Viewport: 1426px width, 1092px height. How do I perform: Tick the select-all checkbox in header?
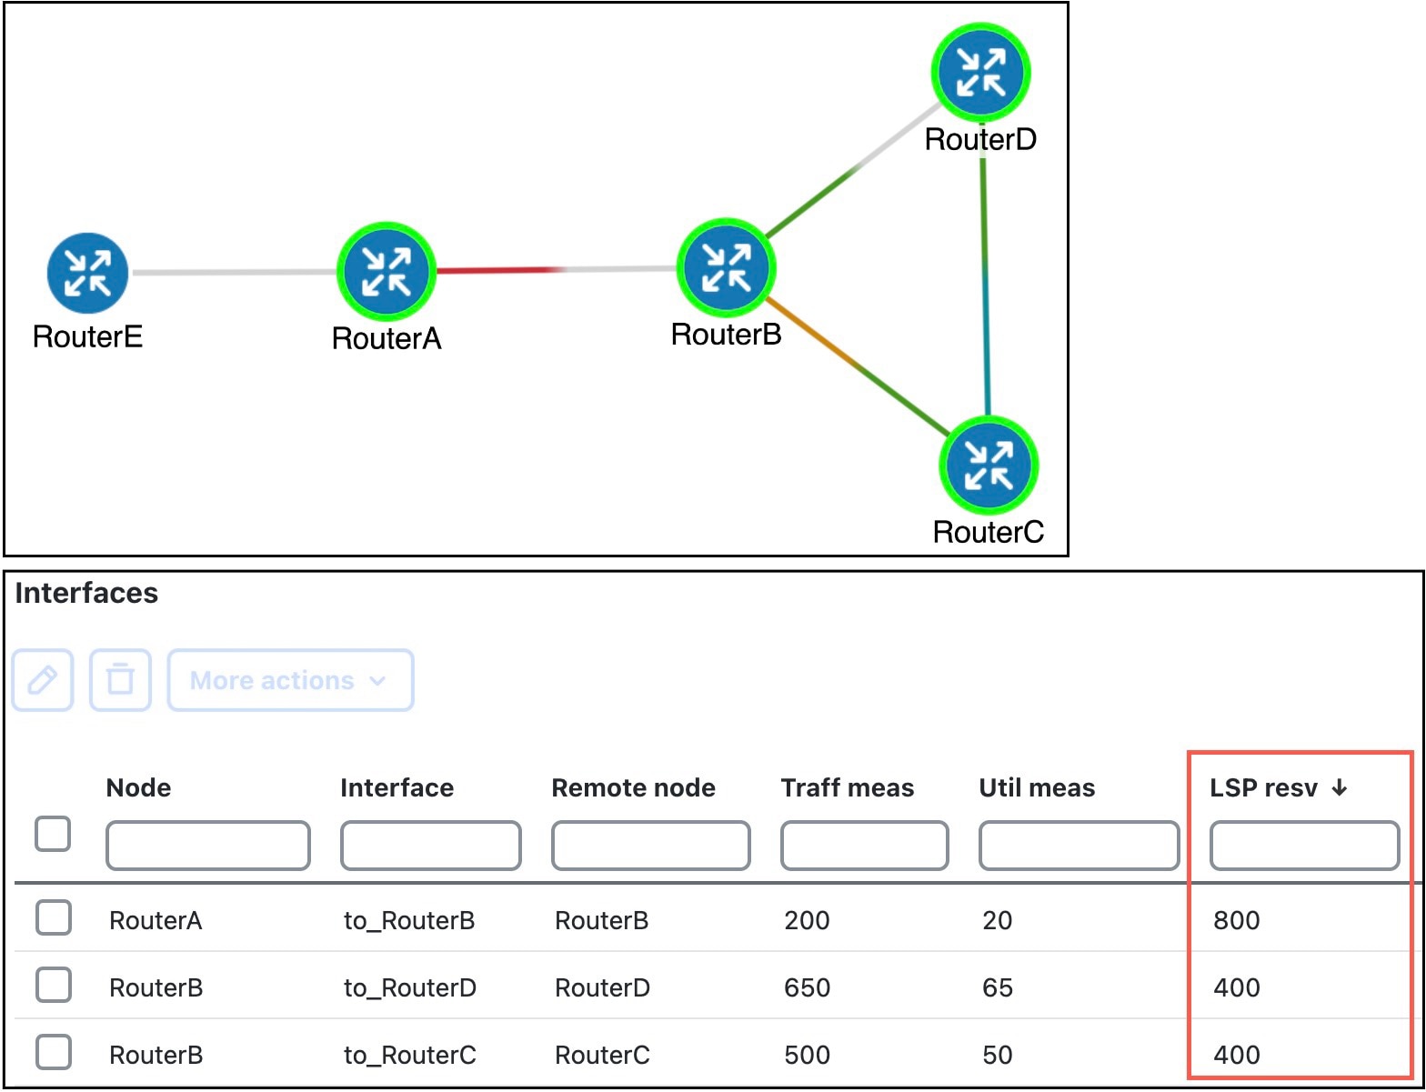pos(53,833)
